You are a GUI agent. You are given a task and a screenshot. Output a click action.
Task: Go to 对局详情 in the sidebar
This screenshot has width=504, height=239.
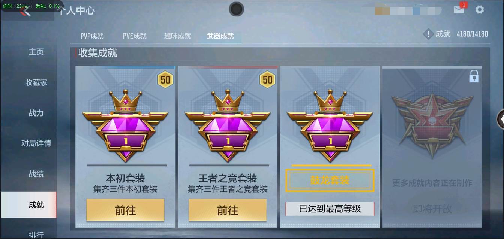click(x=36, y=143)
